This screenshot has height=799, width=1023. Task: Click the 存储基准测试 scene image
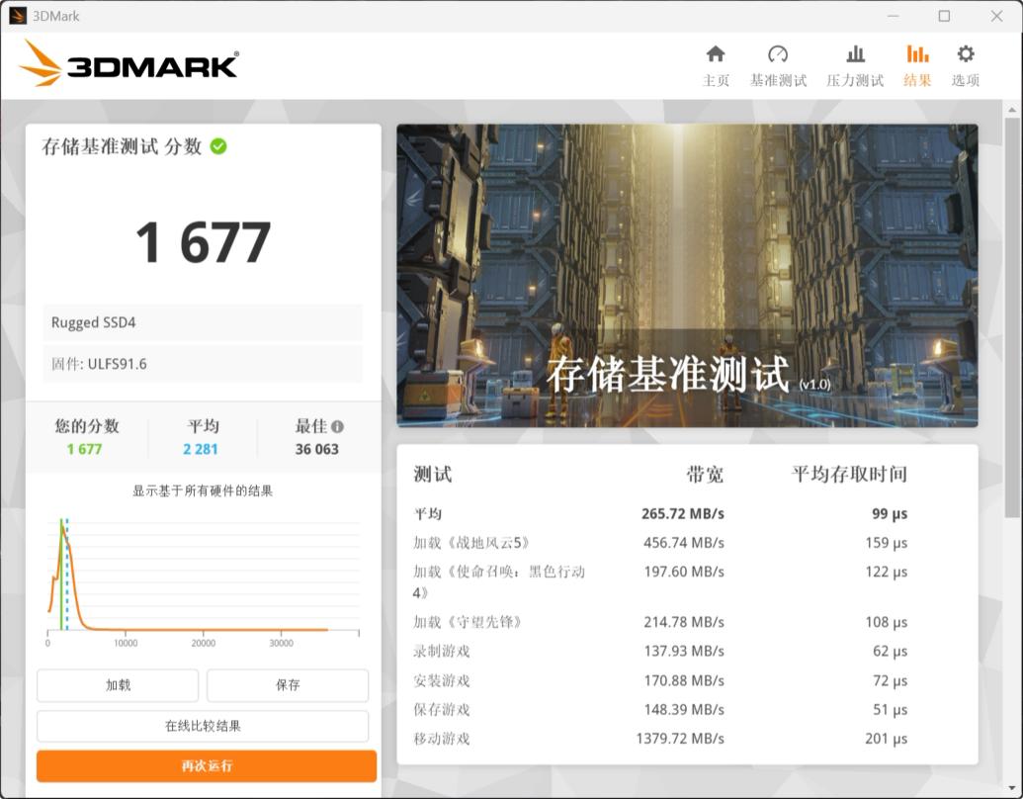(x=686, y=277)
